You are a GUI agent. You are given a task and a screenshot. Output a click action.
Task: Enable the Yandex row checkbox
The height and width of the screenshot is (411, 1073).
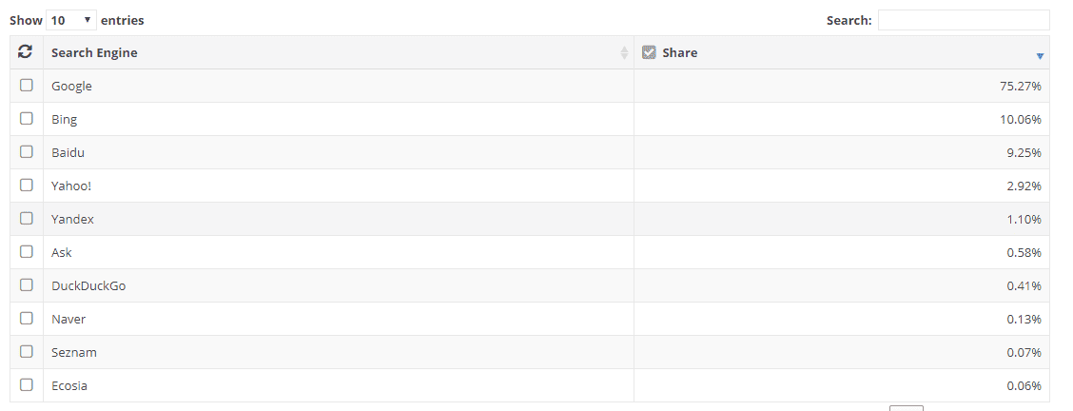(x=26, y=218)
